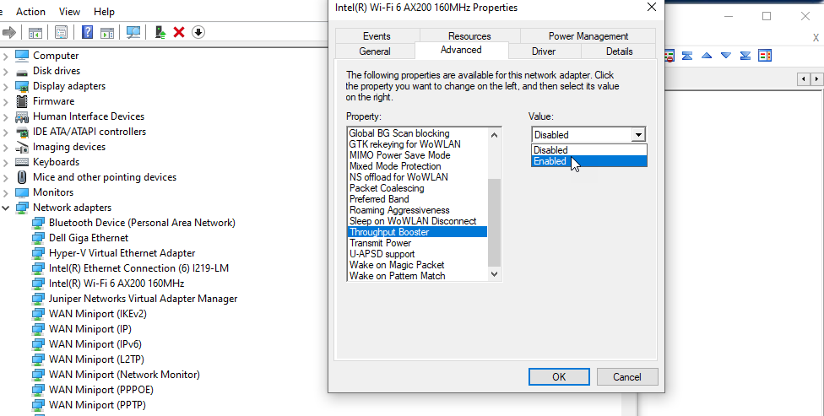
Task: Select Bluetooth Device (Personal Area Network)
Action: [x=142, y=223]
